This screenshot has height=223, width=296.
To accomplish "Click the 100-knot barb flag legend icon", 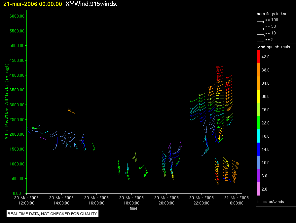I will tap(261, 21).
